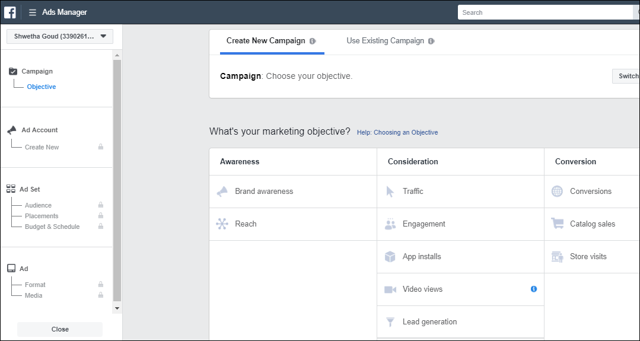Open the Ads Manager hamburger menu

tap(33, 12)
